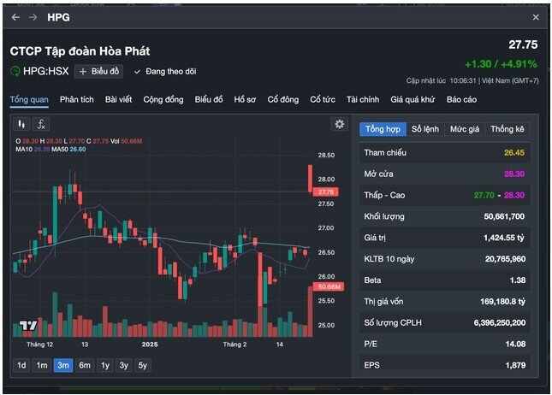Viewport: 552px width, 395px height.
Task: Click the Tham chiếu value 26.45
Action: coord(514,153)
